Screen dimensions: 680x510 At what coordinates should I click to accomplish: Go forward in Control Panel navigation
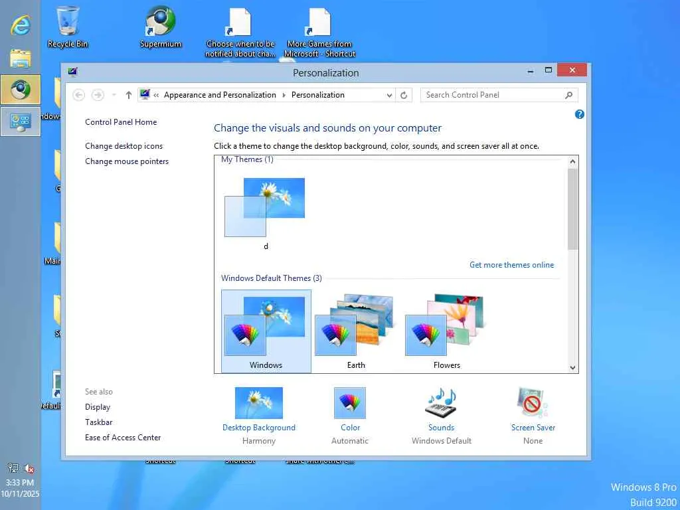pos(98,95)
